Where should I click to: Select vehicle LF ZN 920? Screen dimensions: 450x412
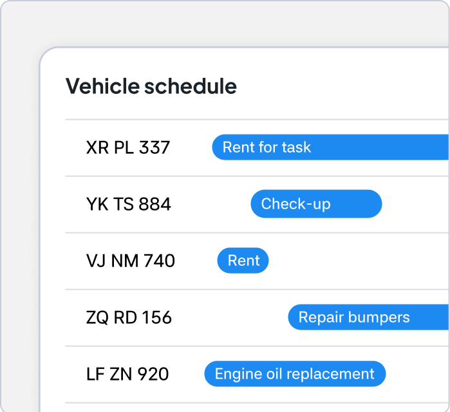127,374
